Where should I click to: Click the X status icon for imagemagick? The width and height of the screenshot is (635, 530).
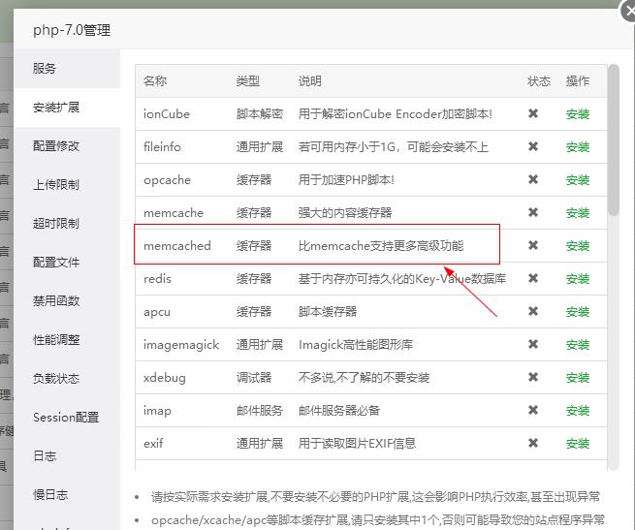tap(533, 344)
